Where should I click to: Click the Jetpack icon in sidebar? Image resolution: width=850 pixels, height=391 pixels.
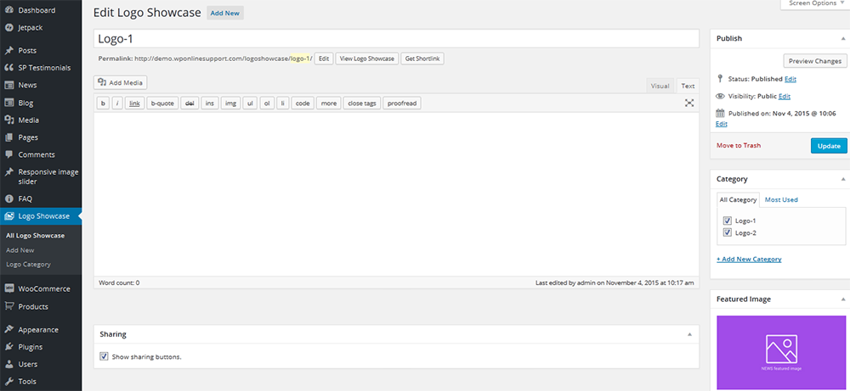pos(8,28)
